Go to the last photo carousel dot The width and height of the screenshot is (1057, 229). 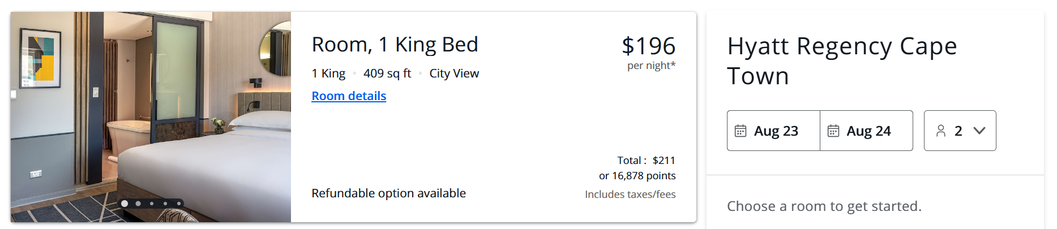click(x=179, y=204)
